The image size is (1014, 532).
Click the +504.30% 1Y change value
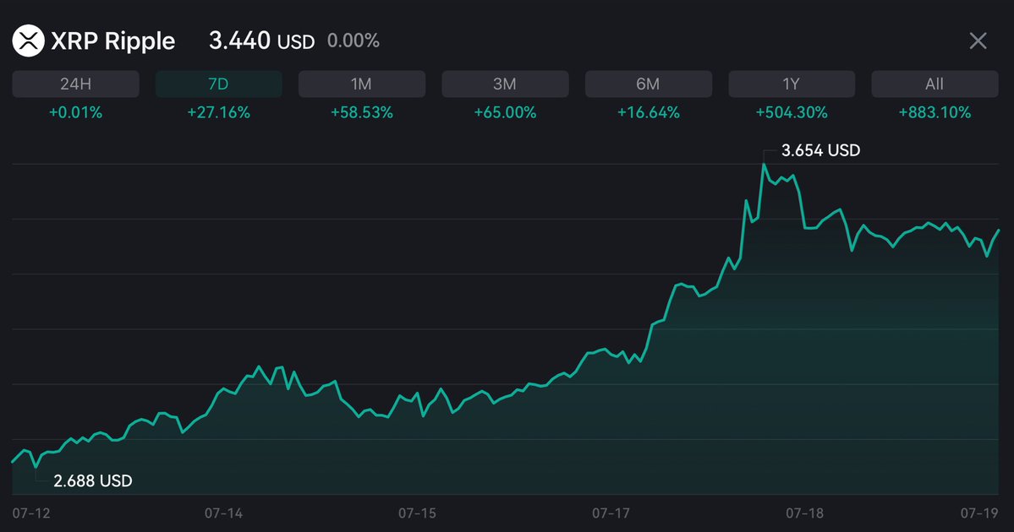(x=792, y=112)
